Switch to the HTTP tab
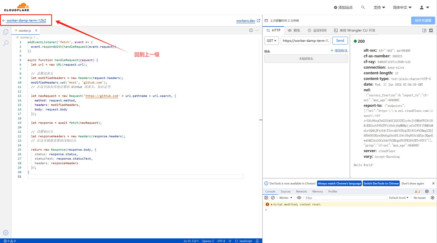Image resolution: width=437 pixels, height=243 pixels. click(274, 30)
